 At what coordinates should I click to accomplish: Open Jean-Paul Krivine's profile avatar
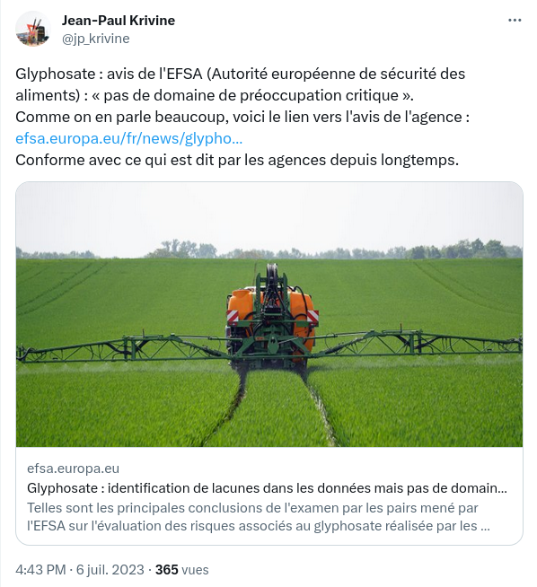coord(33,29)
